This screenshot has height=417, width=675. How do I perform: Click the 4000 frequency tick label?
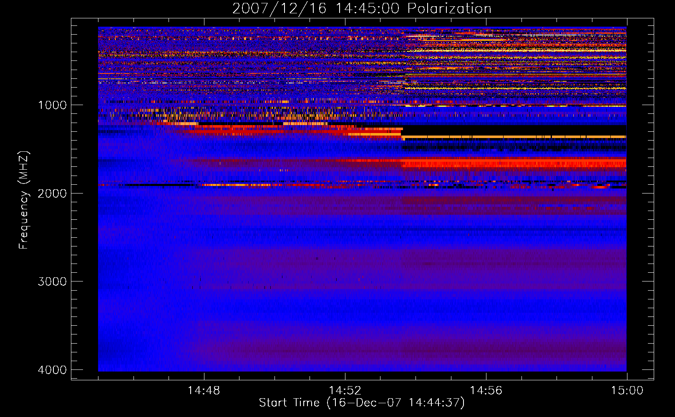point(52,370)
